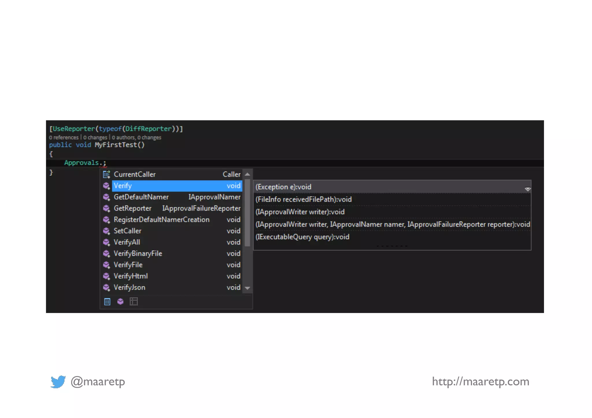The width and height of the screenshot is (592, 418).
Task: Select VerifyAll from completion list
Action: click(x=127, y=242)
